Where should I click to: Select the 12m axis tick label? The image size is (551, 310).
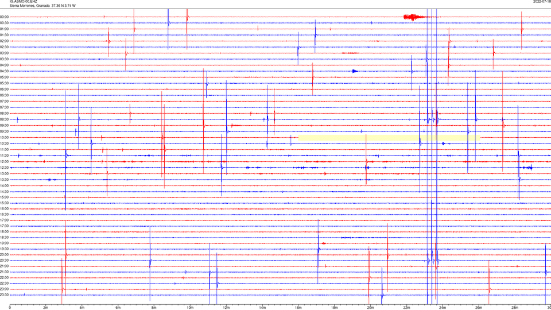point(226,308)
